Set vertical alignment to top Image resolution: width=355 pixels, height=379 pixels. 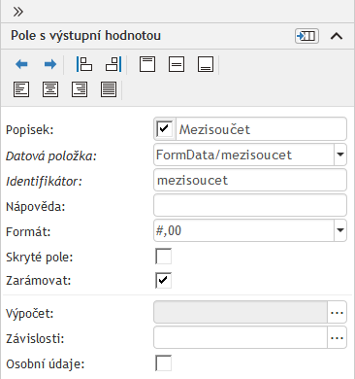(x=147, y=64)
